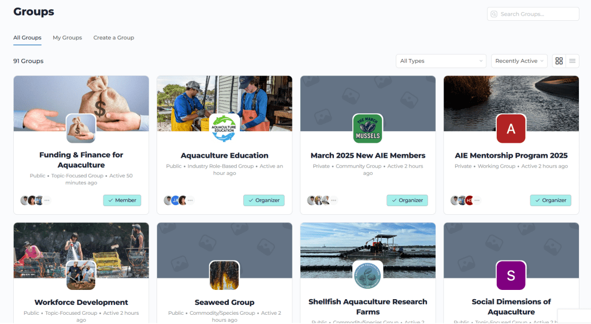The image size is (591, 324).
Task: Open the purple 'S' group avatar
Action: coord(511,275)
